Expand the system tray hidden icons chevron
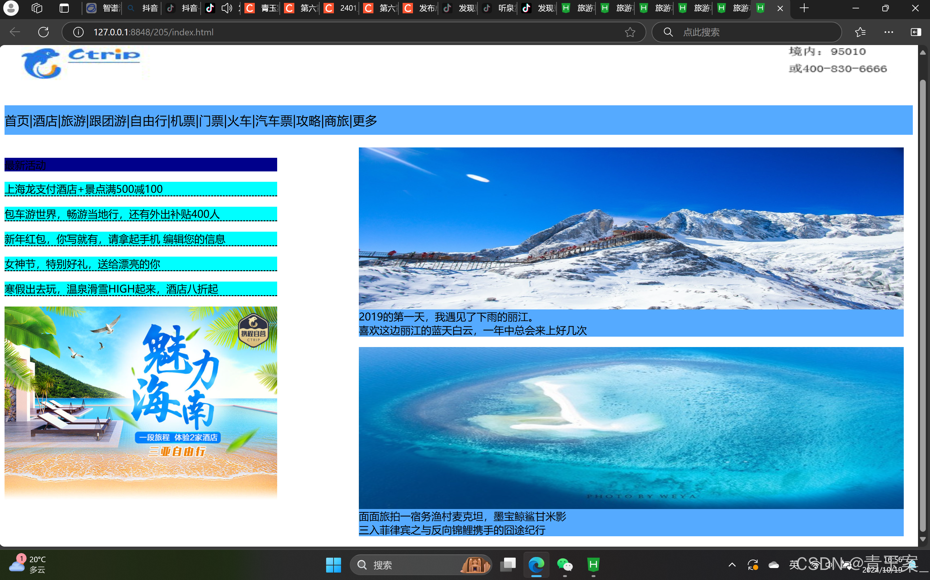 pos(732,565)
